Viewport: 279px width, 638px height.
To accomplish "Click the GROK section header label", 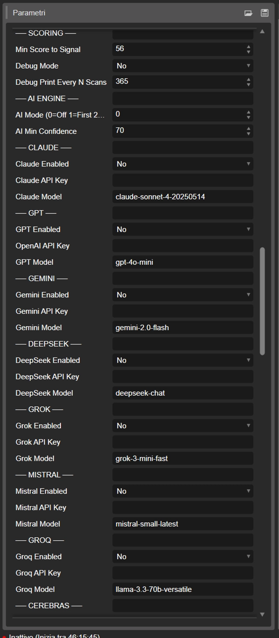I will (x=39, y=410).
